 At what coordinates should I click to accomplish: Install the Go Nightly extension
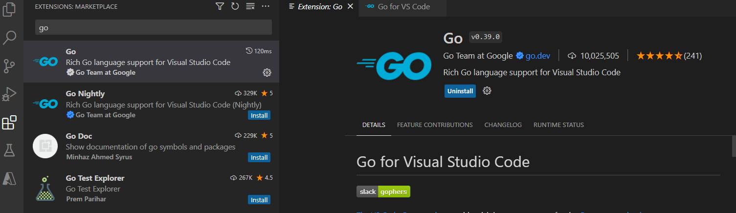(259, 115)
